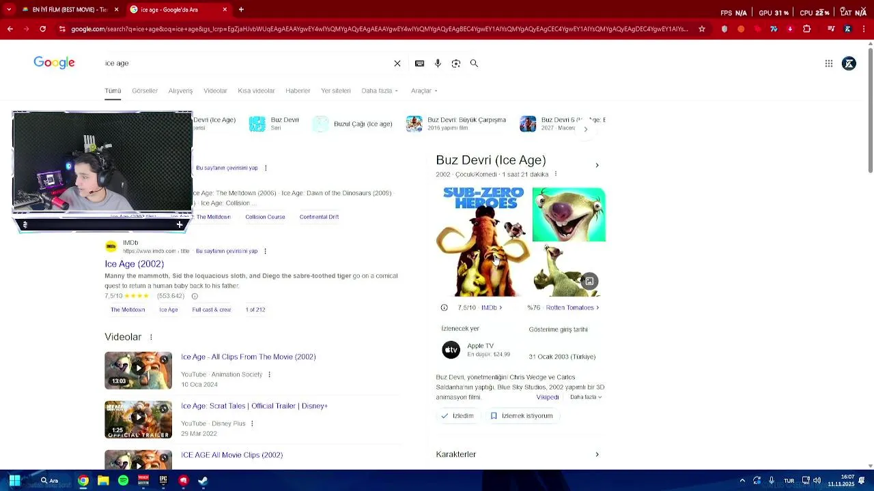Show hidden system tray icons
Viewport: 874px width, 491px height.
[x=742, y=481]
